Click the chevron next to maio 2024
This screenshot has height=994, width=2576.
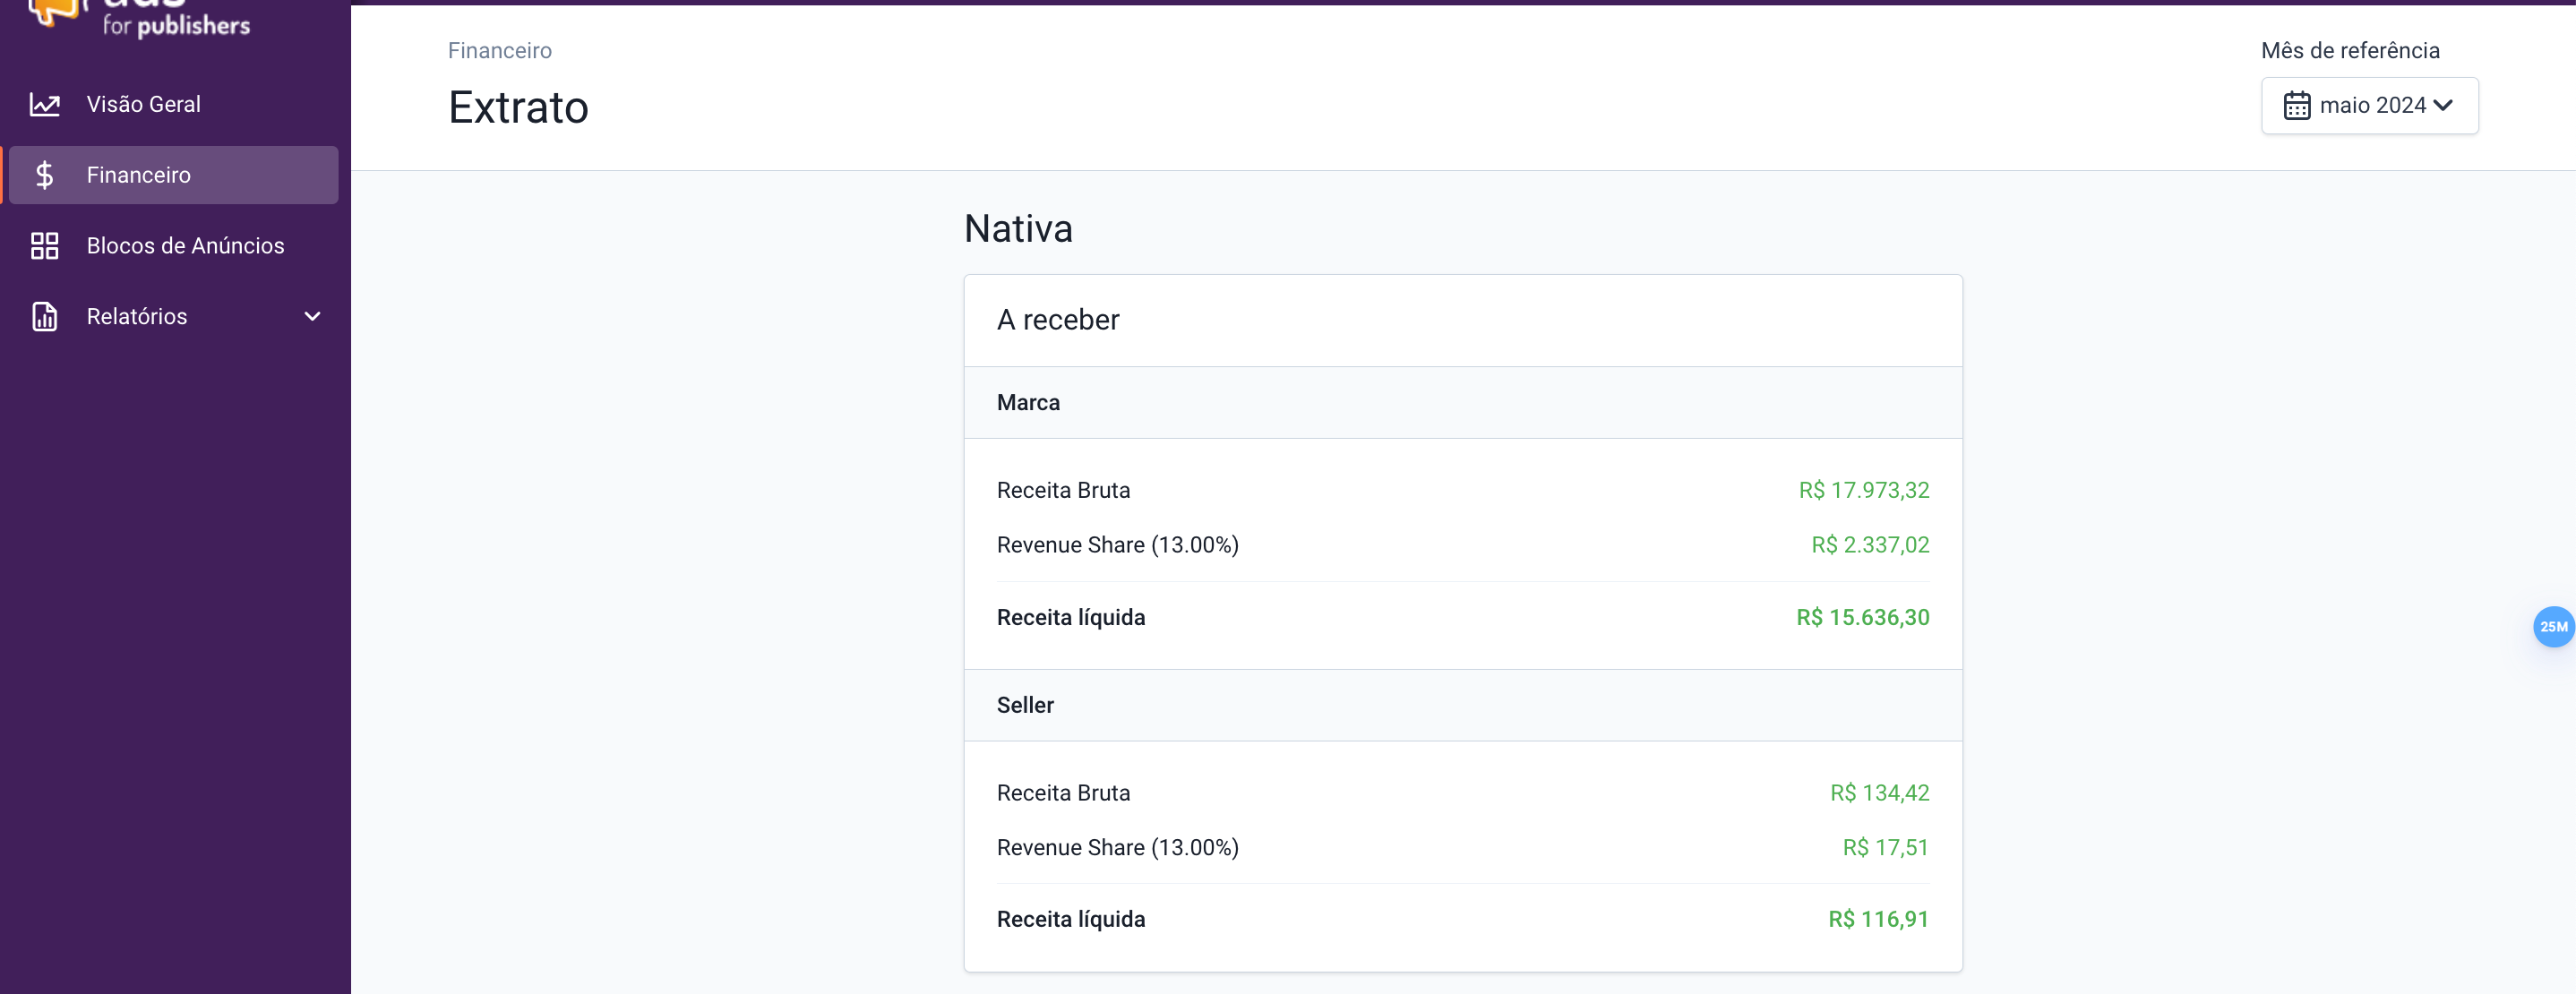2443,106
